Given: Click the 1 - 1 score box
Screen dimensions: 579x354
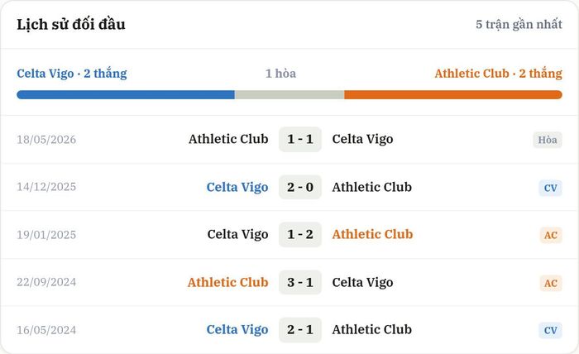Looking at the screenshot, I should (300, 139).
